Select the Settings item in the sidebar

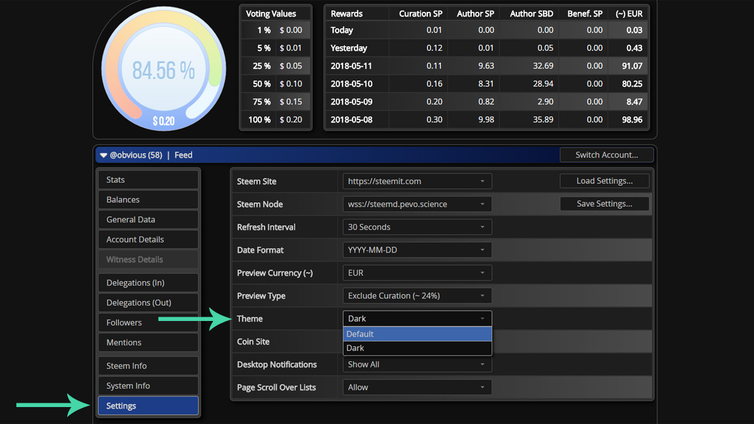(148, 406)
